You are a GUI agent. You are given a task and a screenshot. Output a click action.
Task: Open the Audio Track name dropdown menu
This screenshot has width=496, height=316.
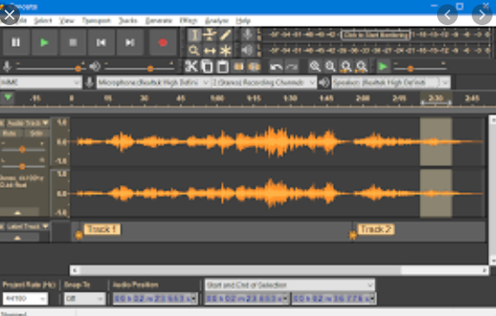click(28, 123)
